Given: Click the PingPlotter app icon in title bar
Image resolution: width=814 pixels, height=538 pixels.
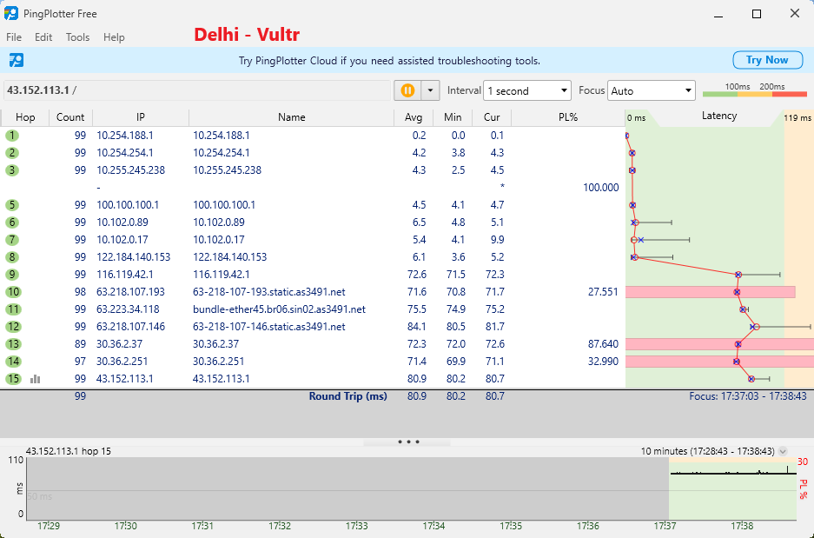Looking at the screenshot, I should coord(11,14).
